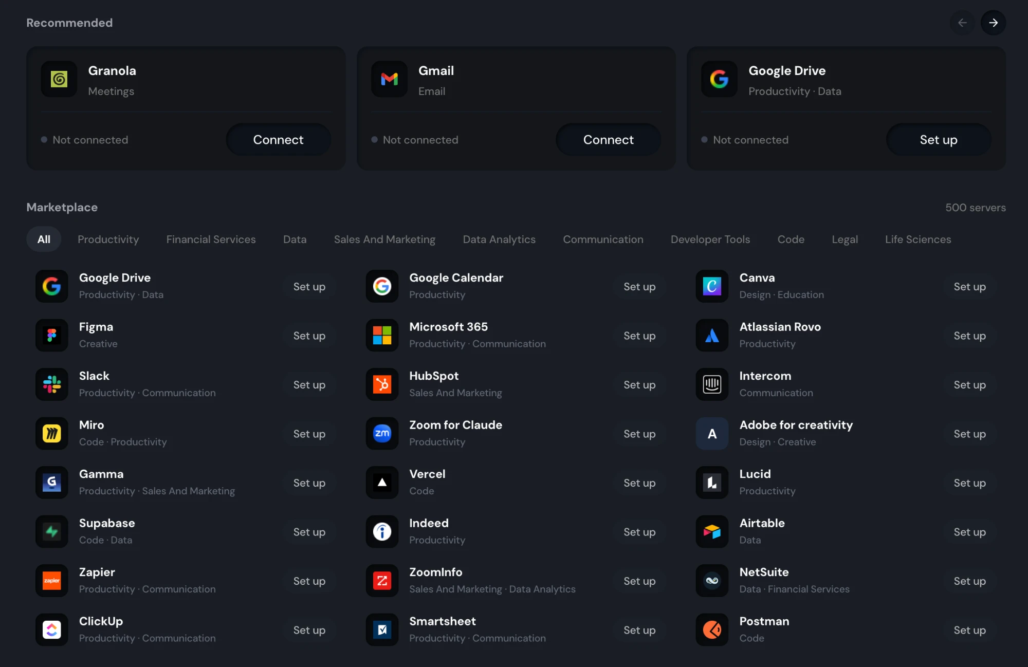Set up Postman
The height and width of the screenshot is (667, 1028).
click(x=969, y=630)
